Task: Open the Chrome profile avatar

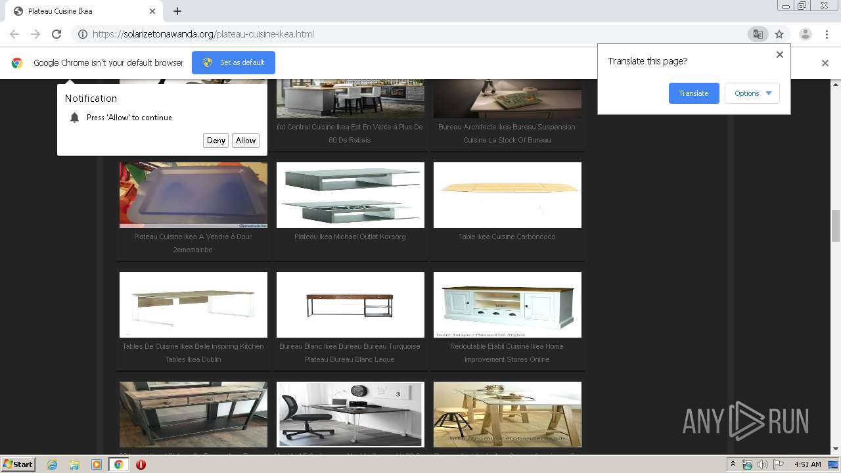Action: [805, 34]
